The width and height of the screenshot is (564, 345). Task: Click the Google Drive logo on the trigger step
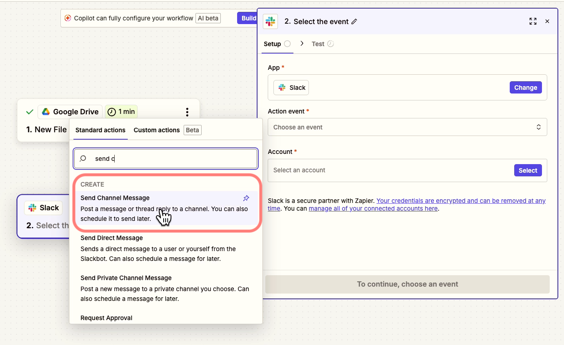click(46, 111)
